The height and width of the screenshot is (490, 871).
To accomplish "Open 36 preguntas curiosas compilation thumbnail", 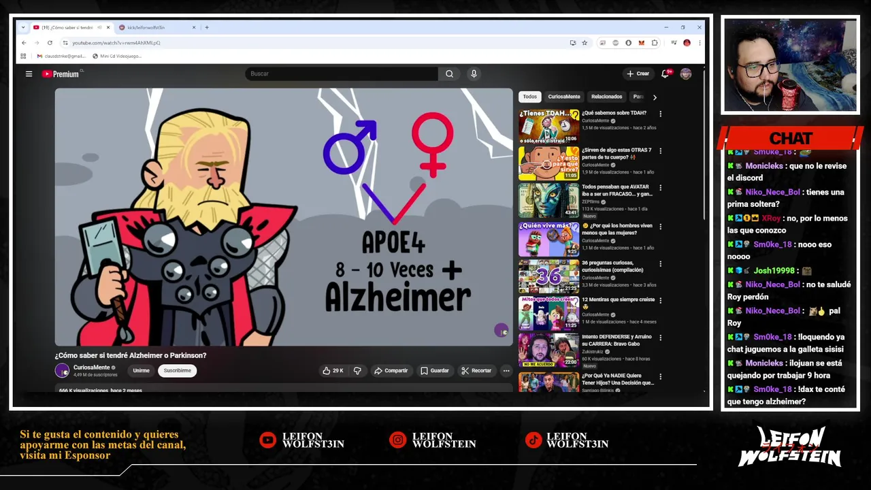I will [x=548, y=276].
